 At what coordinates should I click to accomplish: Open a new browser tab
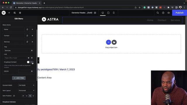[44, 3]
